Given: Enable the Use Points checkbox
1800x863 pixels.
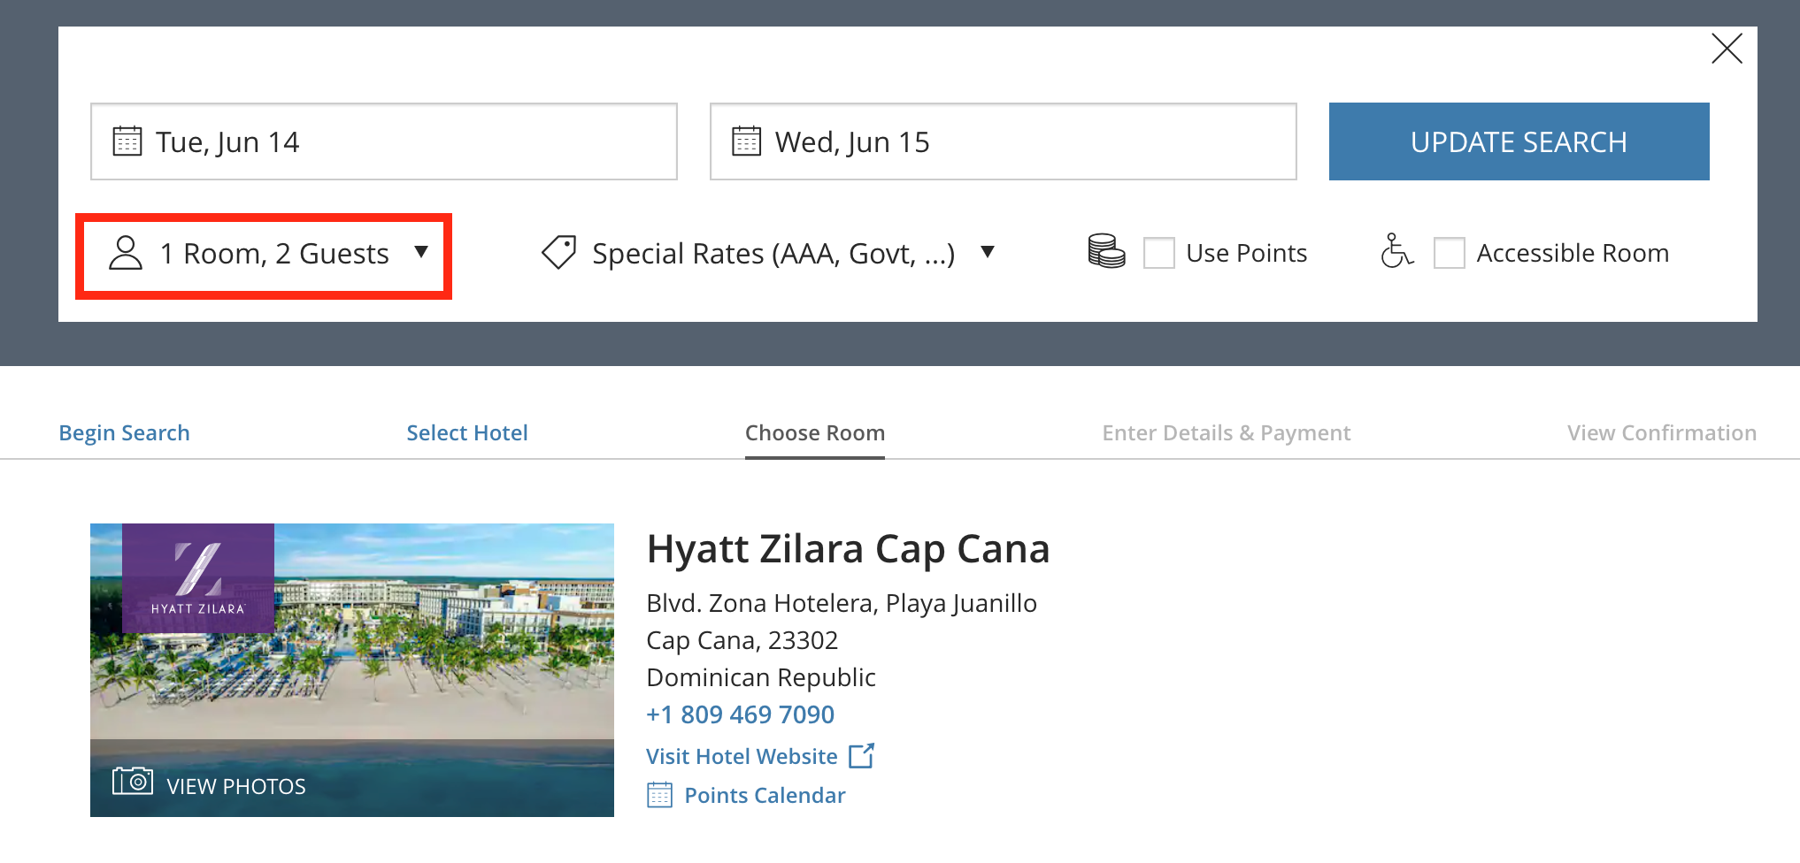Looking at the screenshot, I should (1159, 253).
